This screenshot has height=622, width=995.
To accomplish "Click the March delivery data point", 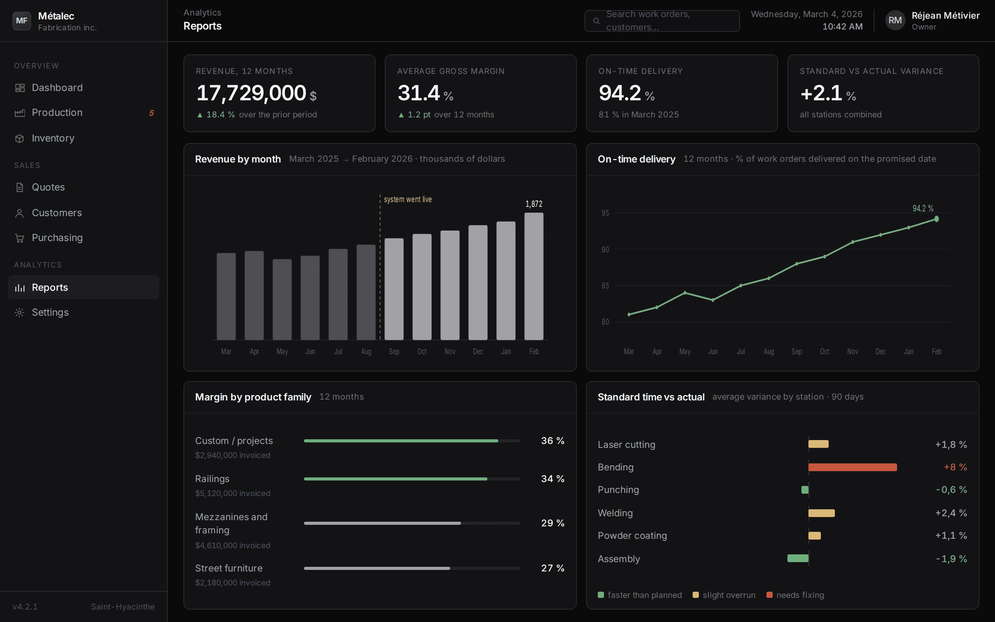I will click(628, 315).
